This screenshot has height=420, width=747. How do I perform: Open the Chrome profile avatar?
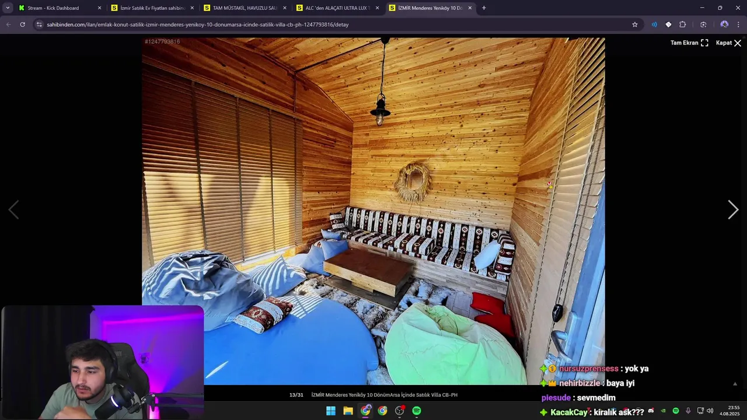[724, 24]
